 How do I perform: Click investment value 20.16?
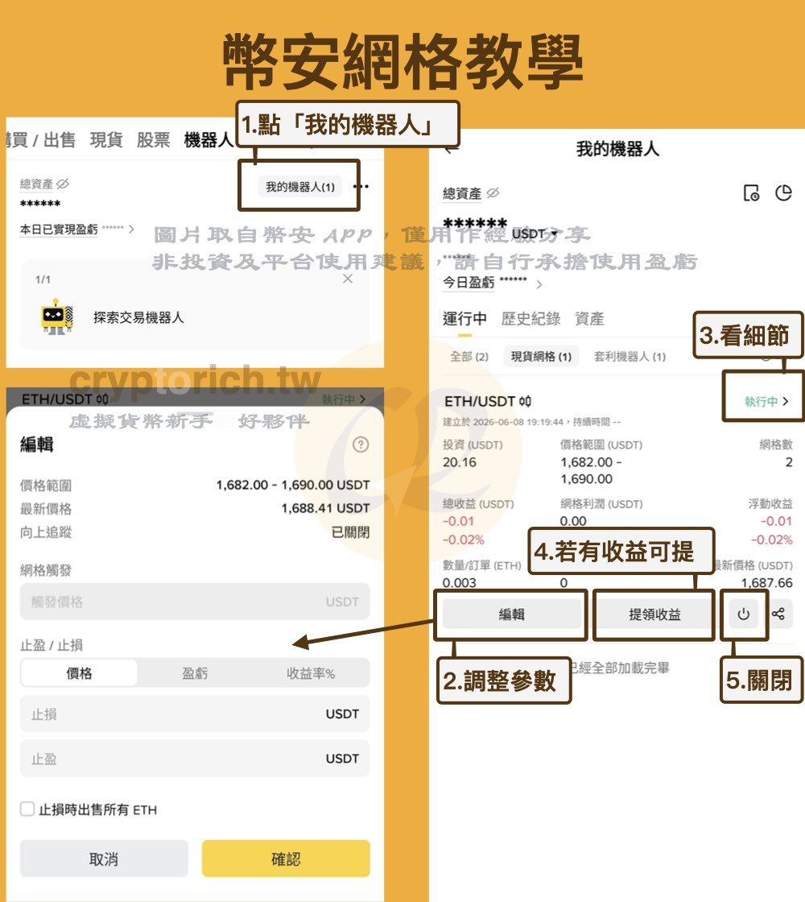(460, 462)
